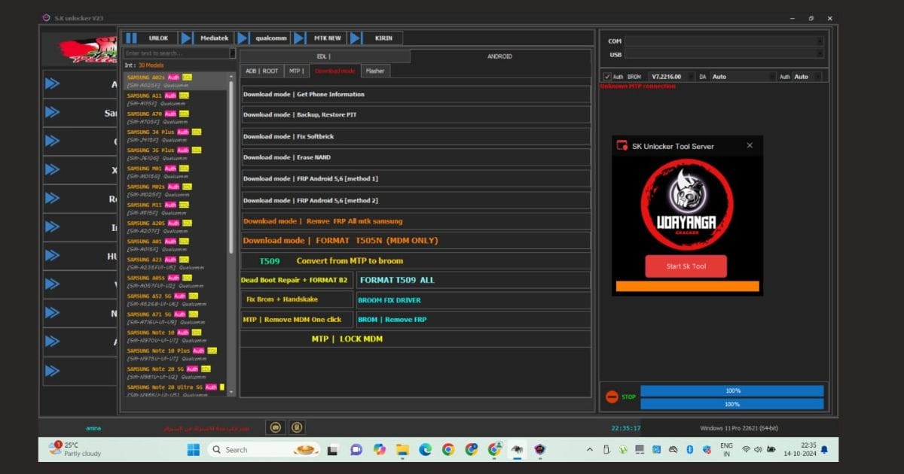Image resolution: width=904 pixels, height=474 pixels.
Task: Click FRP Android 5,6 method 2
Action: coord(416,200)
